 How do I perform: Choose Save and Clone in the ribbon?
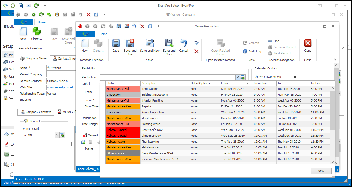tap(169, 47)
